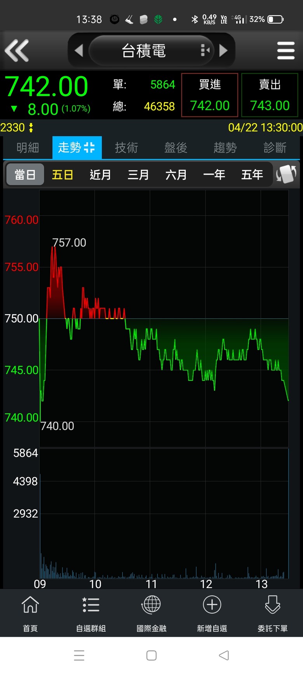Switch to the 明細 tab
This screenshot has width=303, height=674.
[x=28, y=147]
